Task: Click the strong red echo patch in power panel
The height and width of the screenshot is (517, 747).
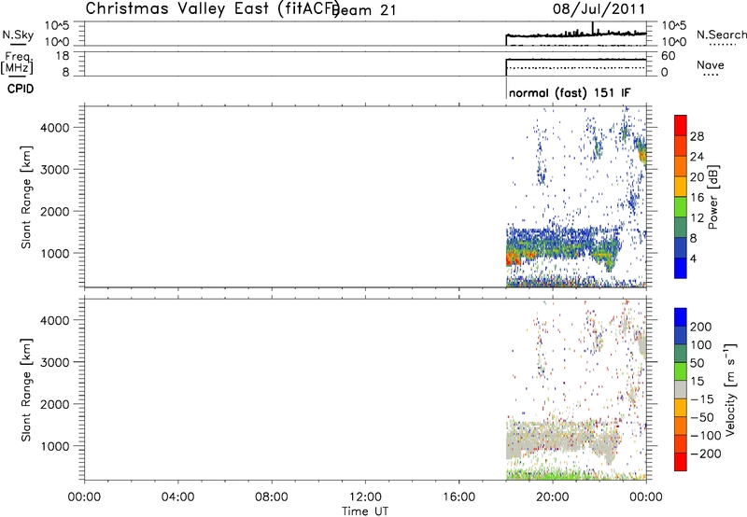Action: coord(514,259)
